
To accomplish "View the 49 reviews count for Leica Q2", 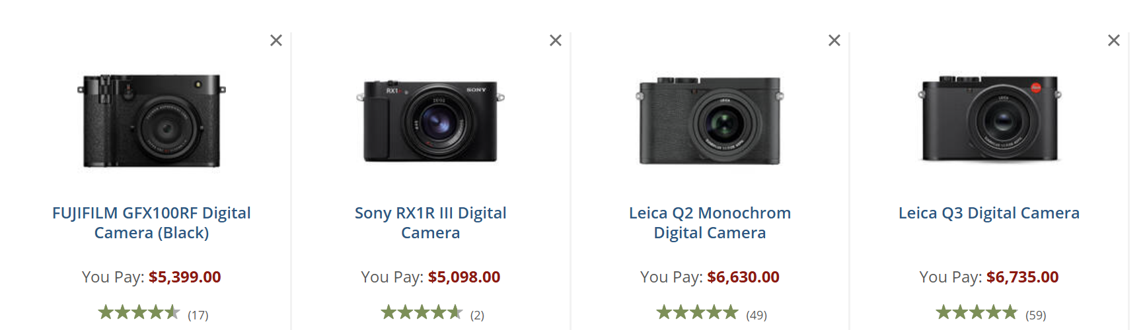I will tap(757, 315).
